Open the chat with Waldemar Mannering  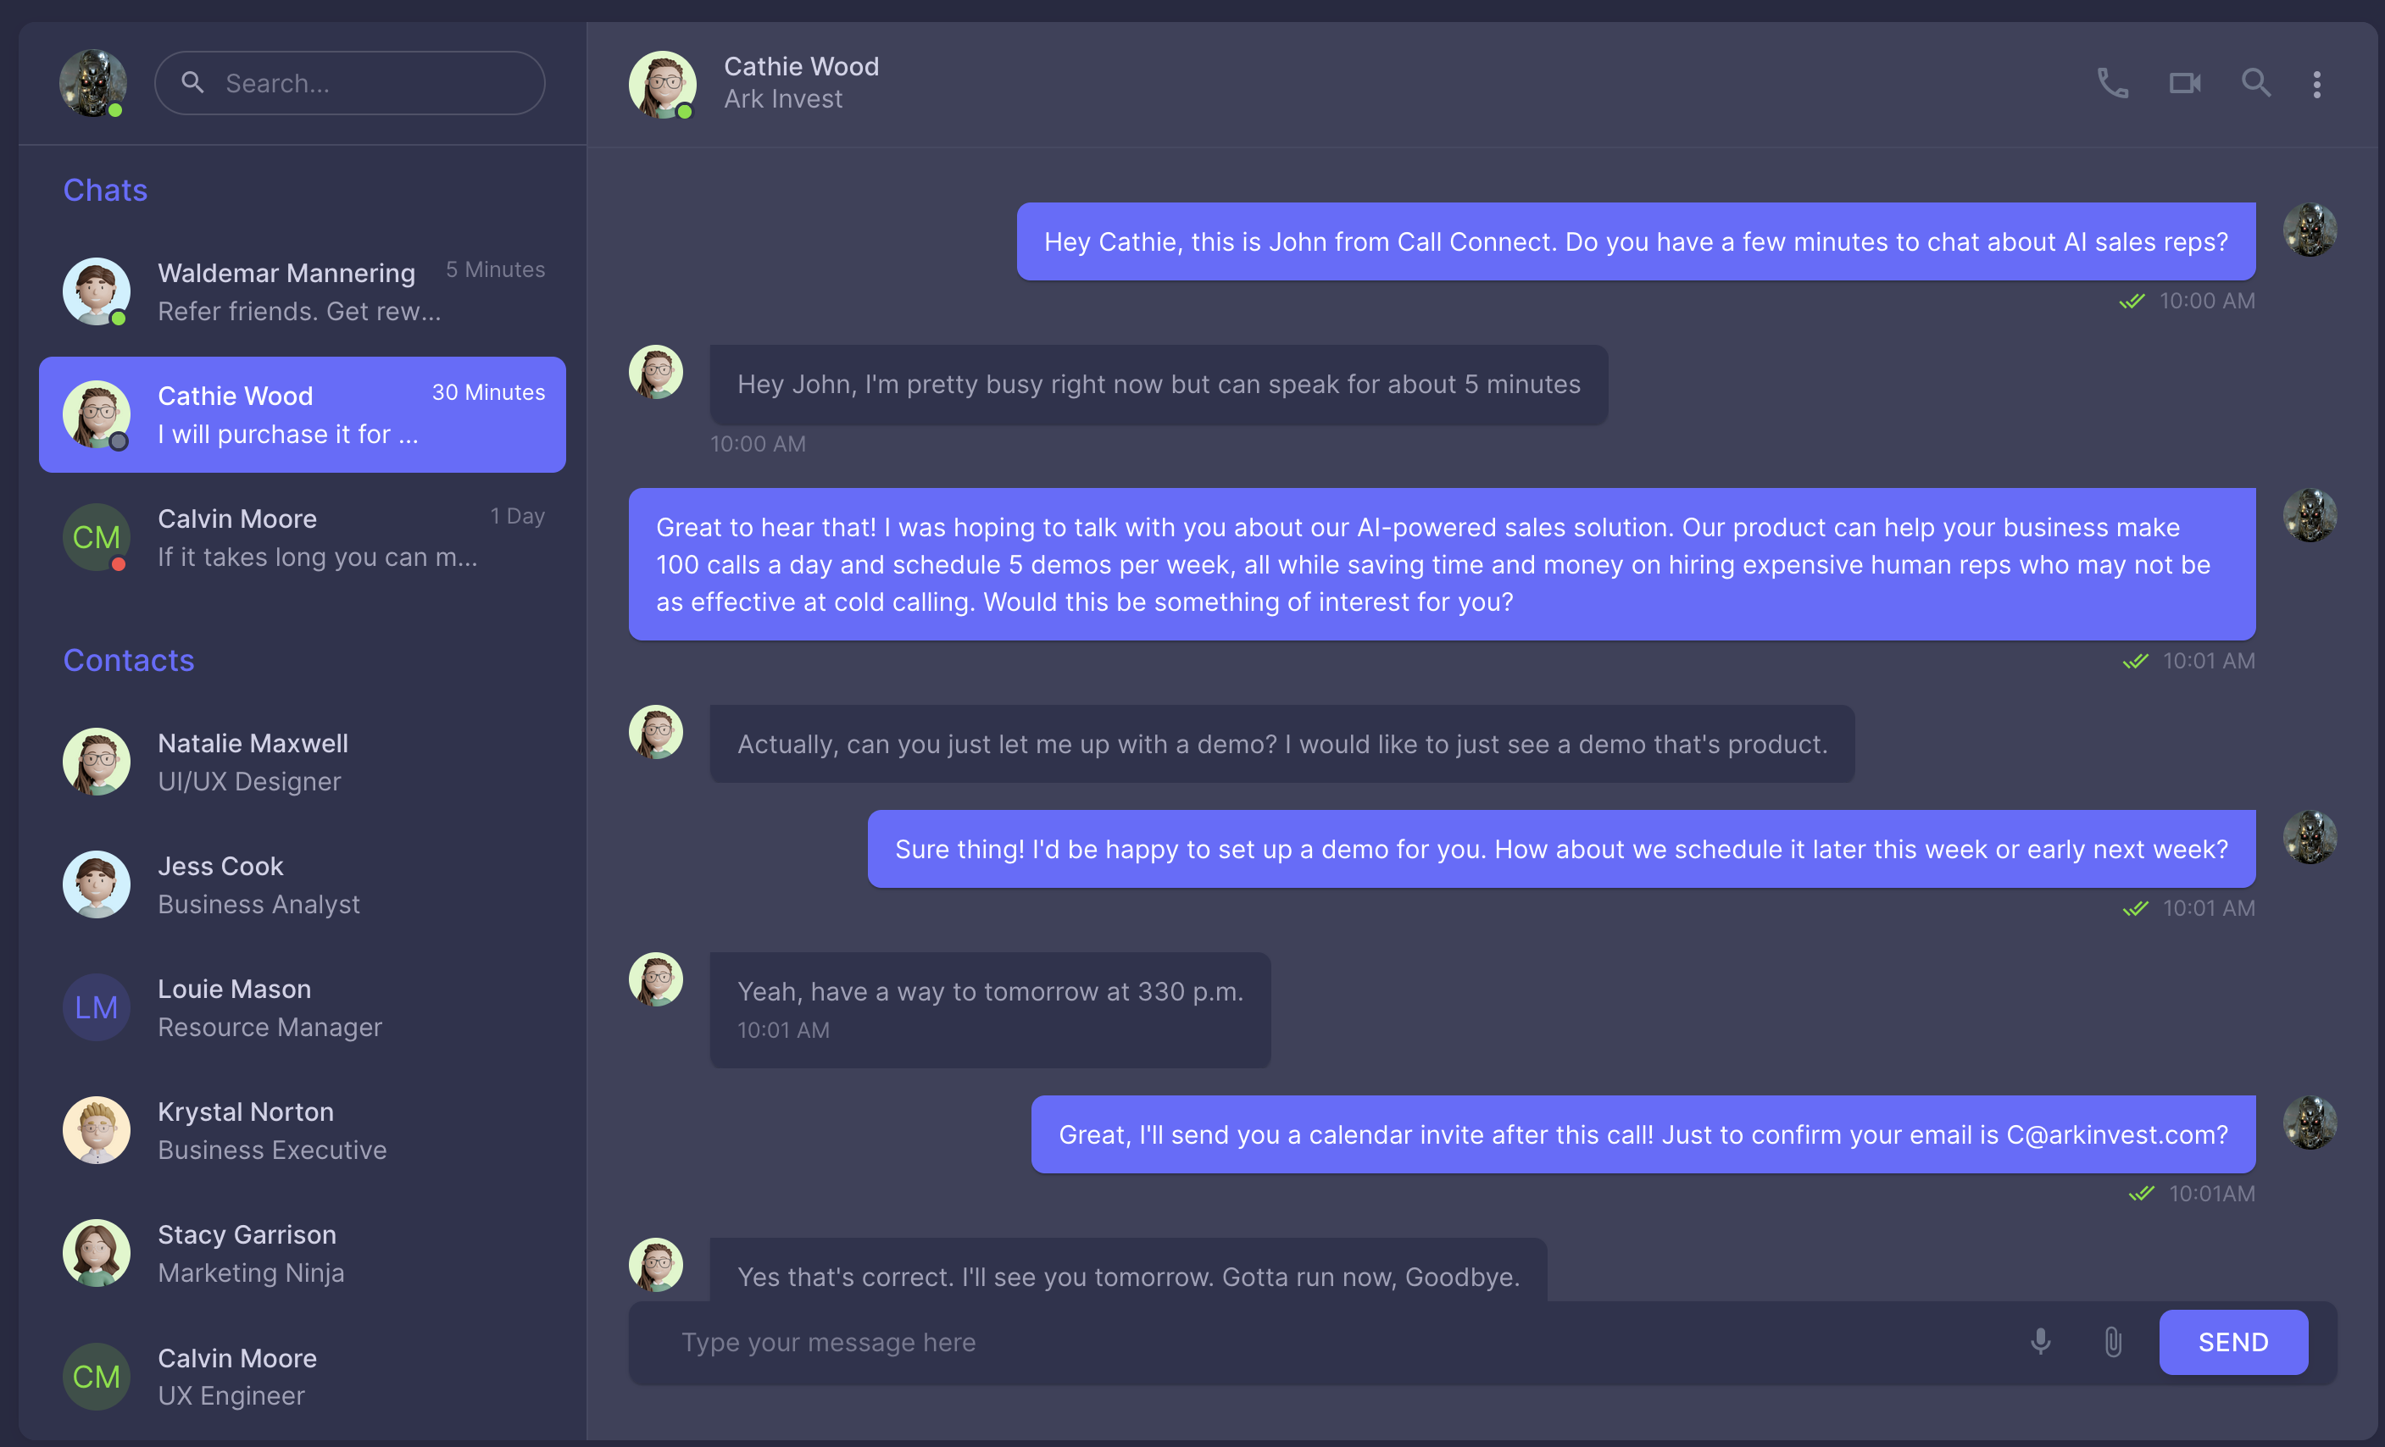(286, 291)
